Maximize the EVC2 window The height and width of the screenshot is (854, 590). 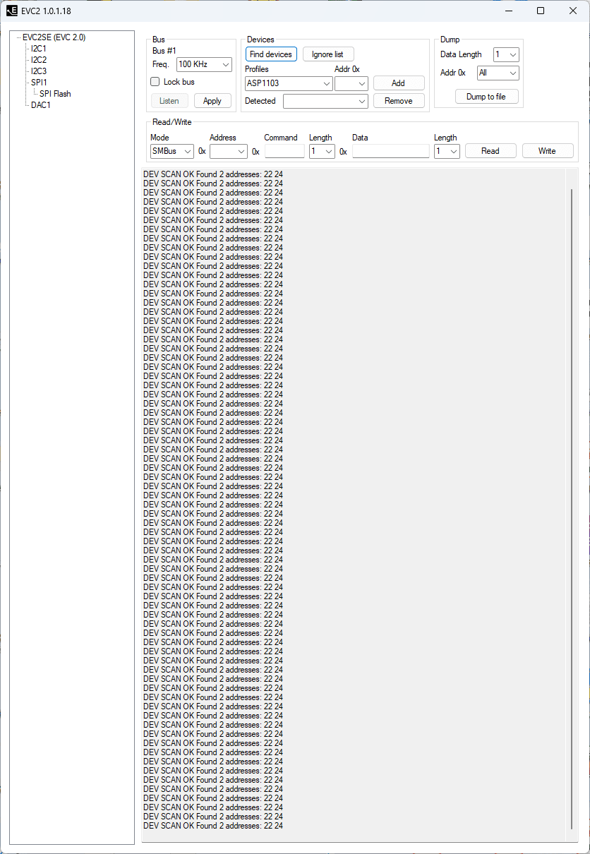tap(541, 11)
